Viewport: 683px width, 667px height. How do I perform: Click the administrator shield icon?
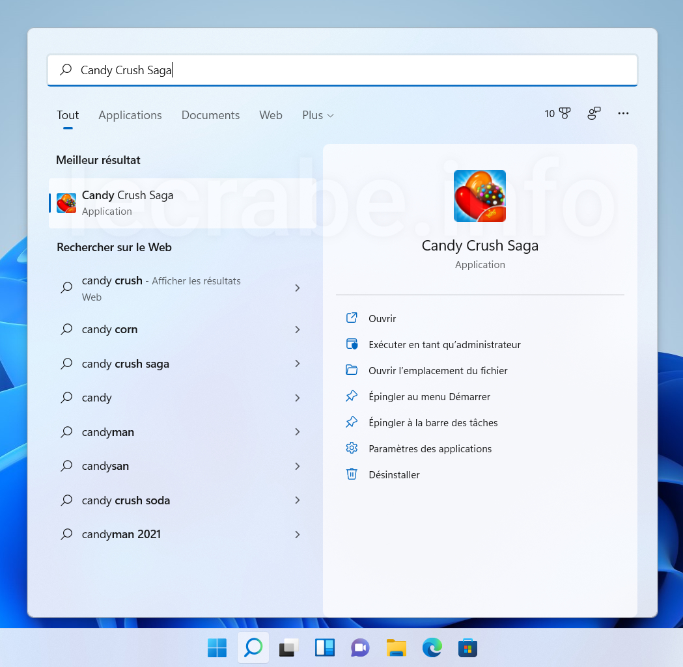[352, 344]
